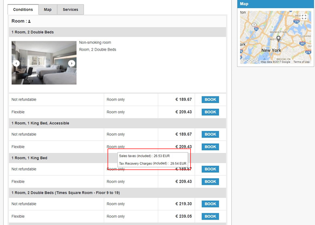The height and width of the screenshot is (225, 315).
Task: Book flexible Times Square Room at €239.05
Action: tap(210, 217)
